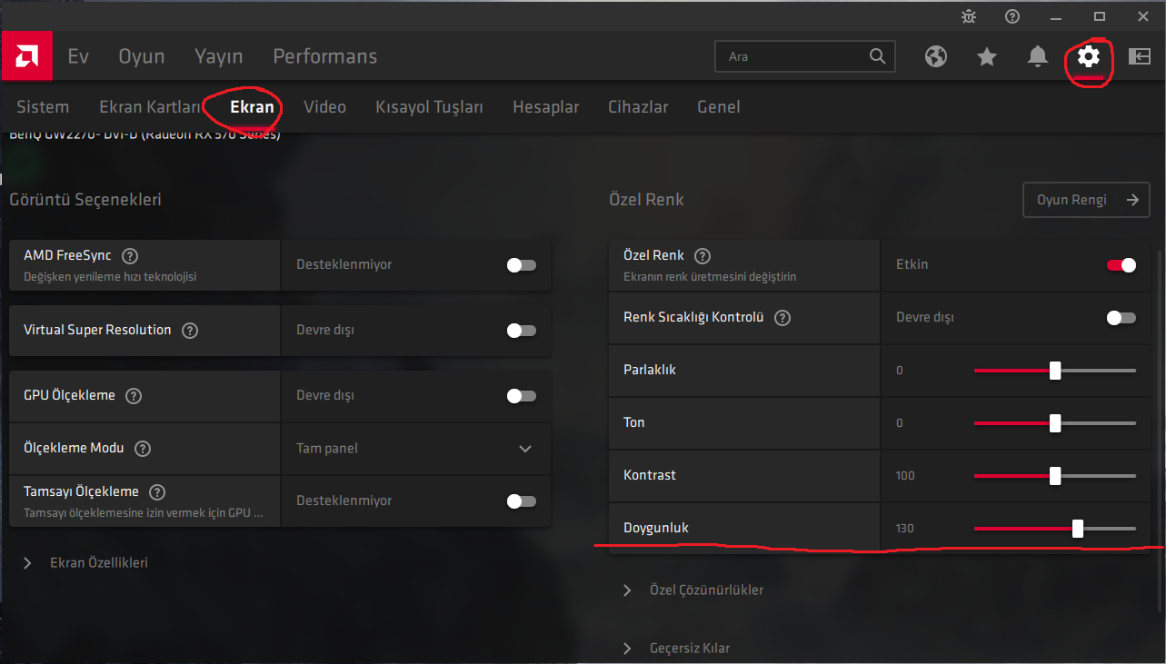
Task: Click the Görüntü Seçenekleri heading
Action: [x=85, y=200]
